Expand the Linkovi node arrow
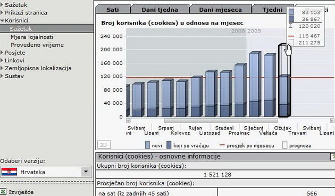Screen dimensions: 335x196 tap(2, 60)
